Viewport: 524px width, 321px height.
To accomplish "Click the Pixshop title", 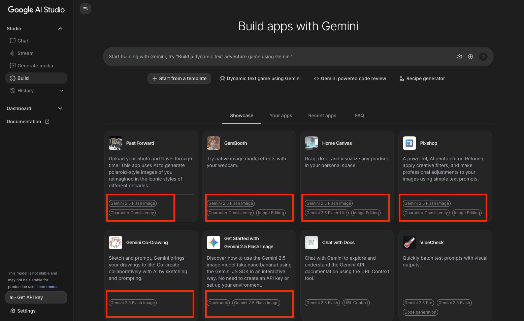I will 429,143.
